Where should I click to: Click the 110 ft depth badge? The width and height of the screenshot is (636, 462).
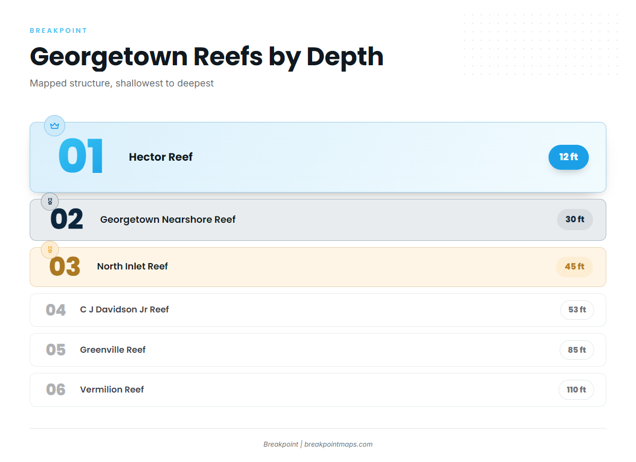(576, 390)
